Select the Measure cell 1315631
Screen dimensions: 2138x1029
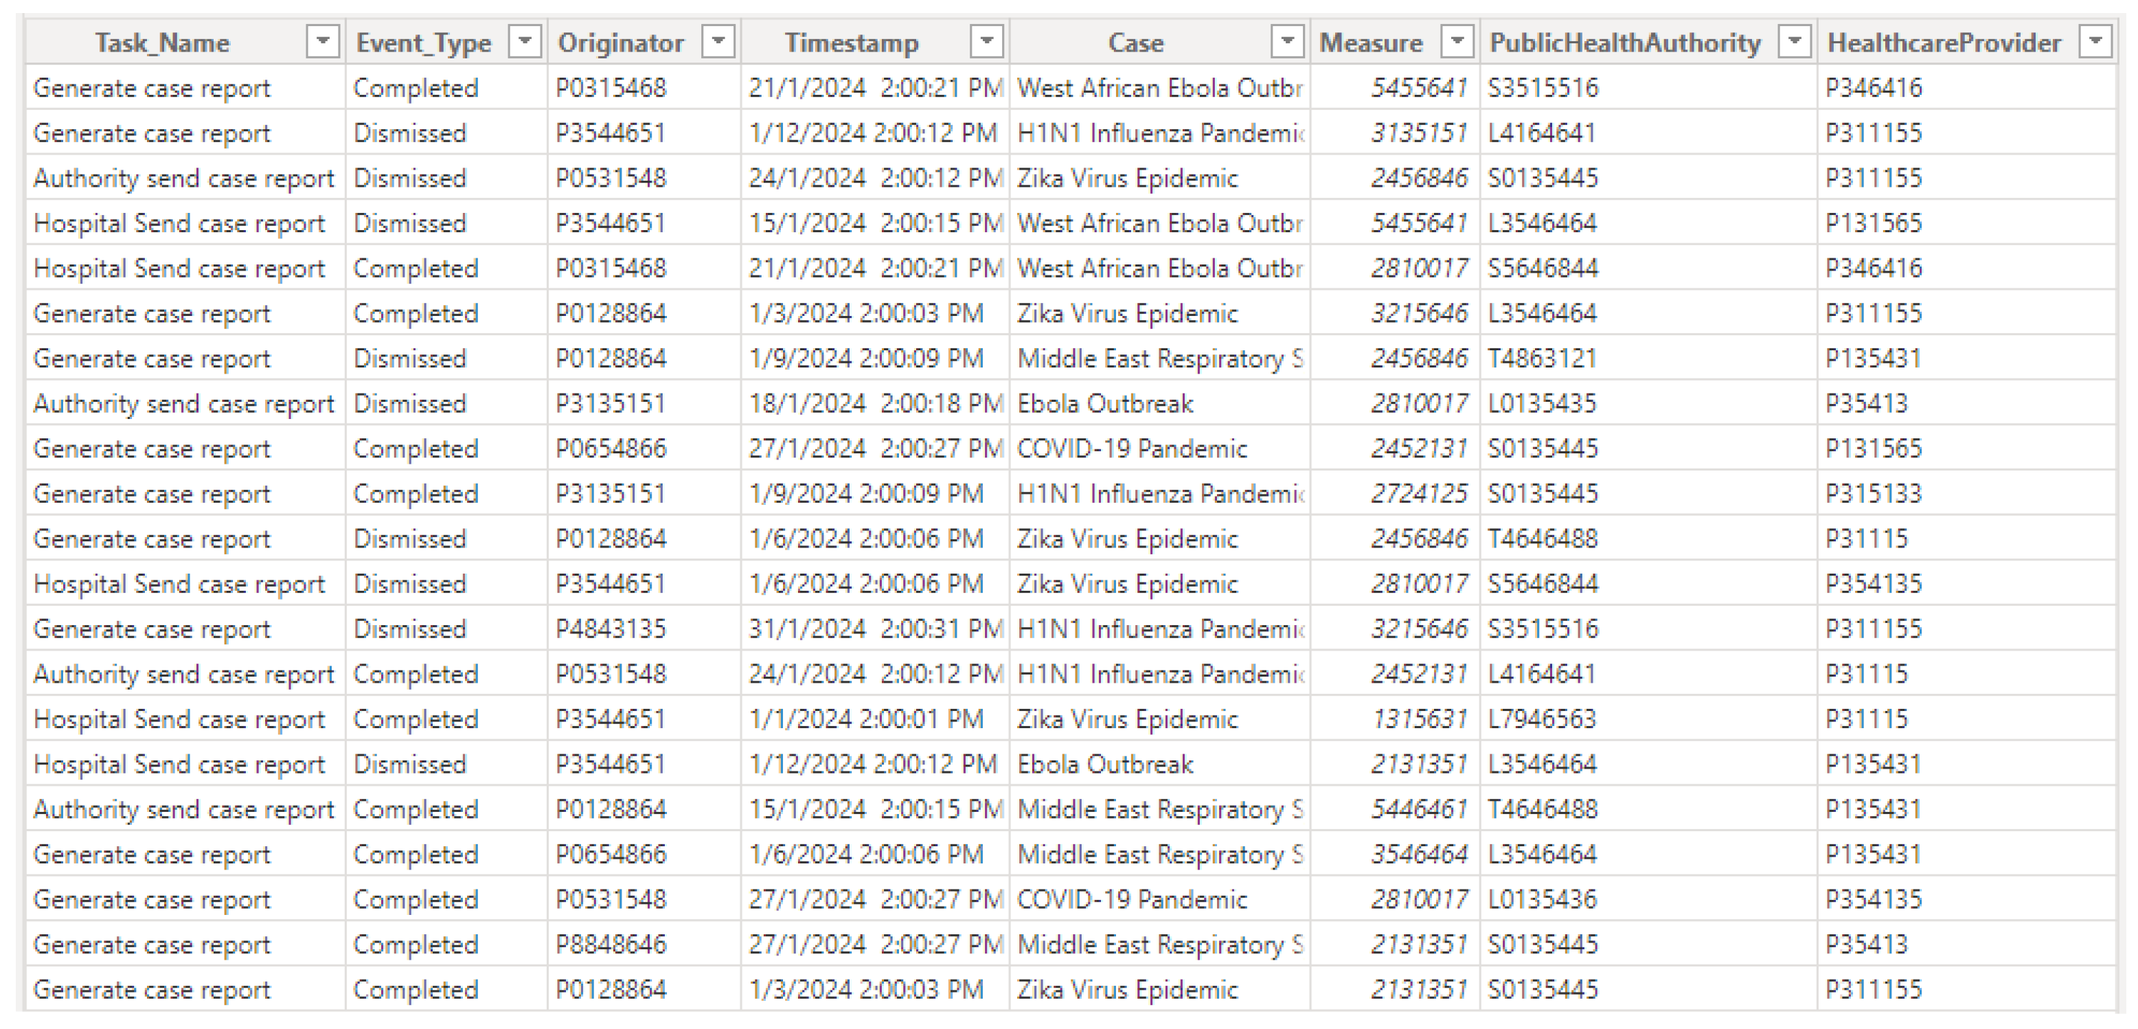click(1418, 719)
